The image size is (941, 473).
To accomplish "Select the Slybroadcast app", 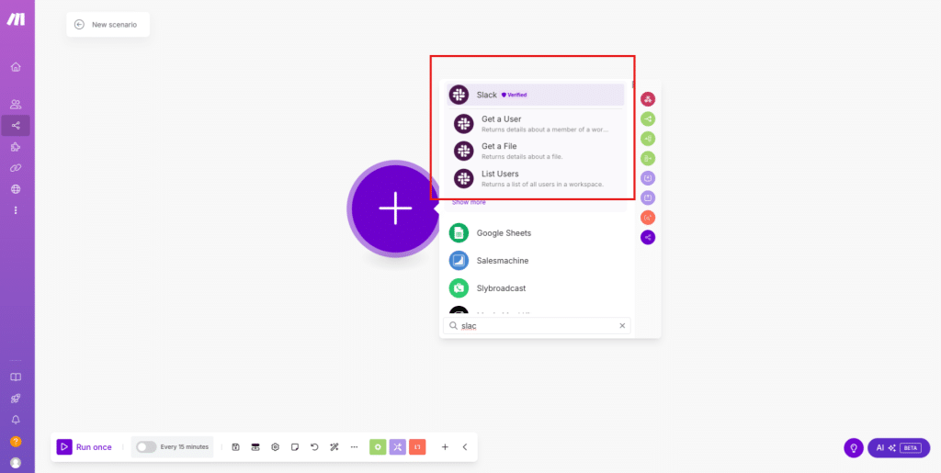I will click(x=536, y=287).
